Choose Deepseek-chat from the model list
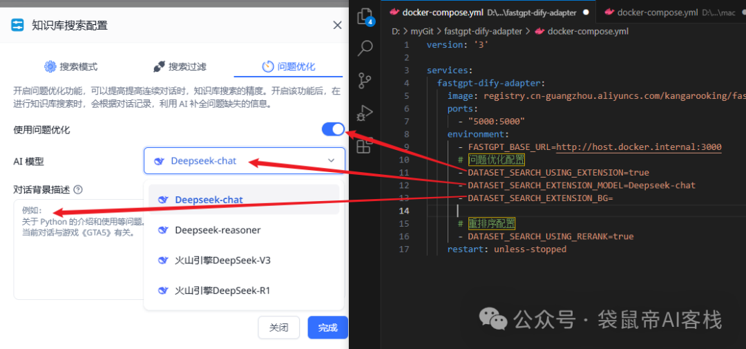 pyautogui.click(x=244, y=200)
